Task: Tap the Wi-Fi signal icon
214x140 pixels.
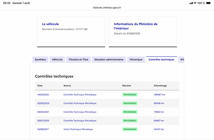Action: [x=195, y=3]
